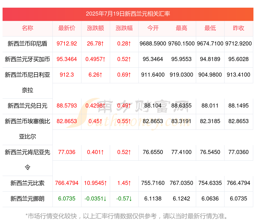Select latest price 9712.92

tap(67, 44)
